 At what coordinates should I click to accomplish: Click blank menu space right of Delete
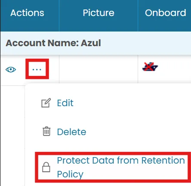[x=138, y=132]
